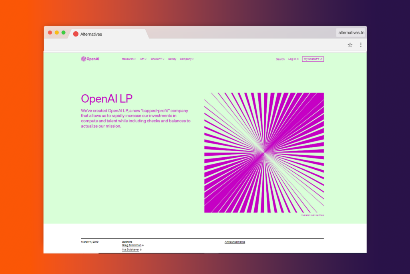Minimize the browser with the yellow button
Screen dimensions: 410x274
click(x=57, y=33)
